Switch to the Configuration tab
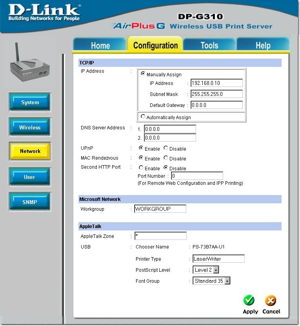 click(155, 45)
